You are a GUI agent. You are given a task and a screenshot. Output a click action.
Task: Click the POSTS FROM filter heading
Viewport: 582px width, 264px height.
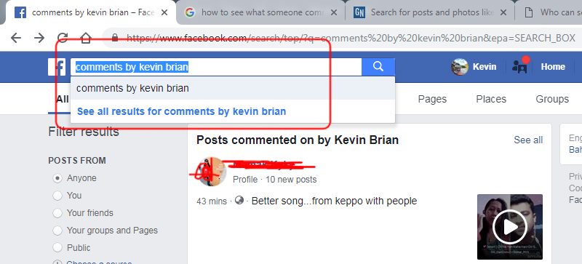[x=77, y=161]
